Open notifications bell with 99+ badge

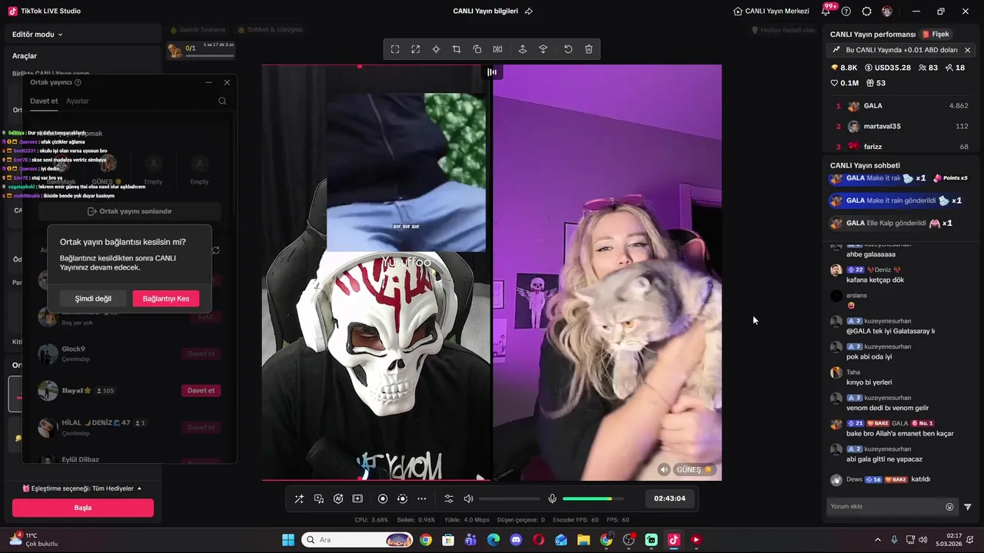click(x=827, y=11)
